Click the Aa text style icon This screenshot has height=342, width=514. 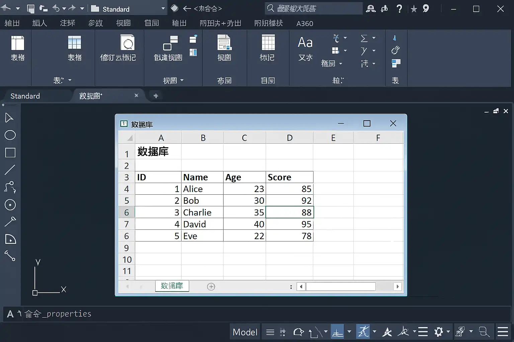click(305, 43)
